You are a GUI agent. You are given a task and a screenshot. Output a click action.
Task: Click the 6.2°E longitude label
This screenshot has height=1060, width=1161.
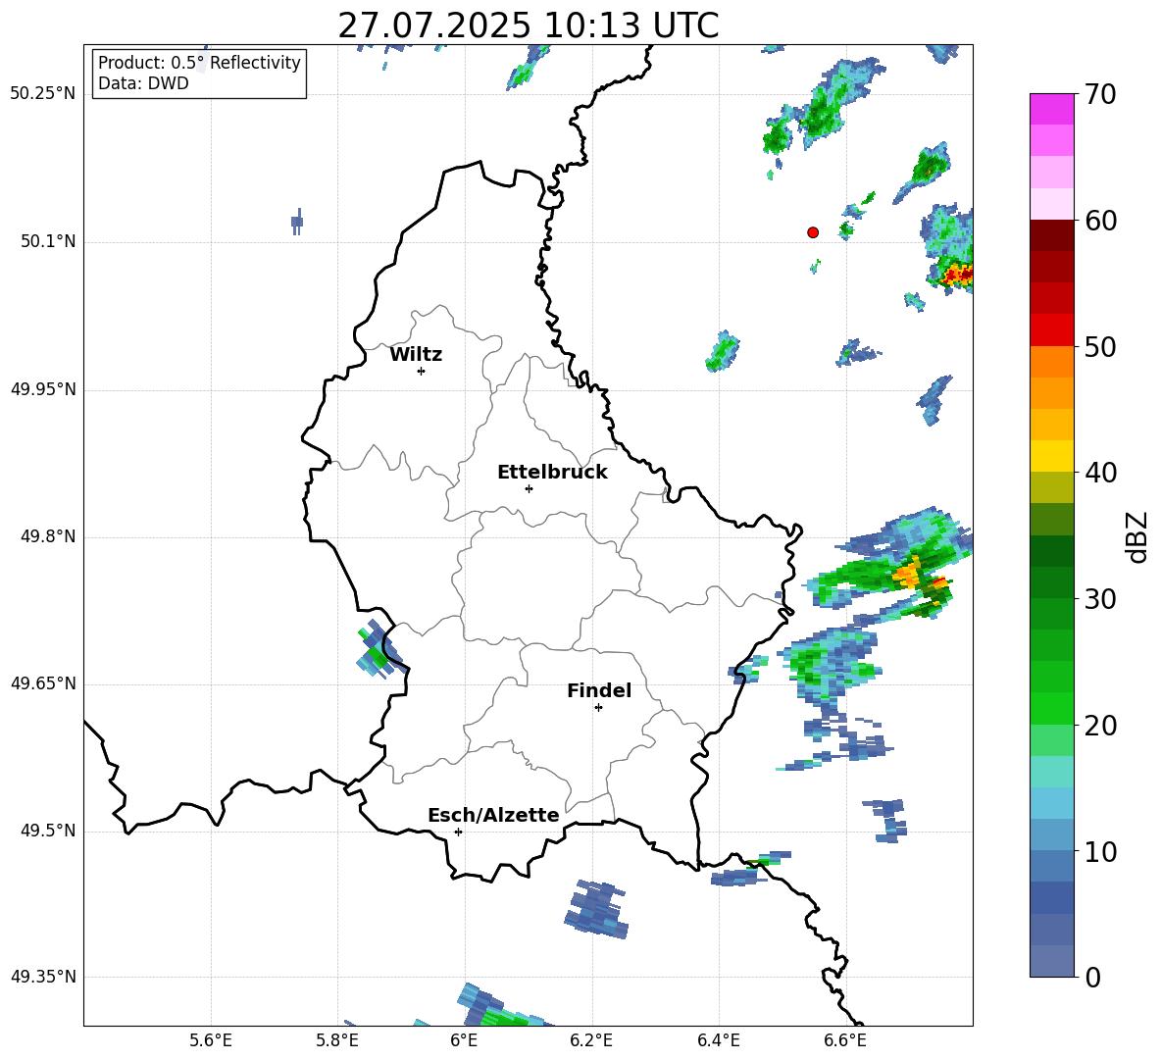pos(591,1040)
